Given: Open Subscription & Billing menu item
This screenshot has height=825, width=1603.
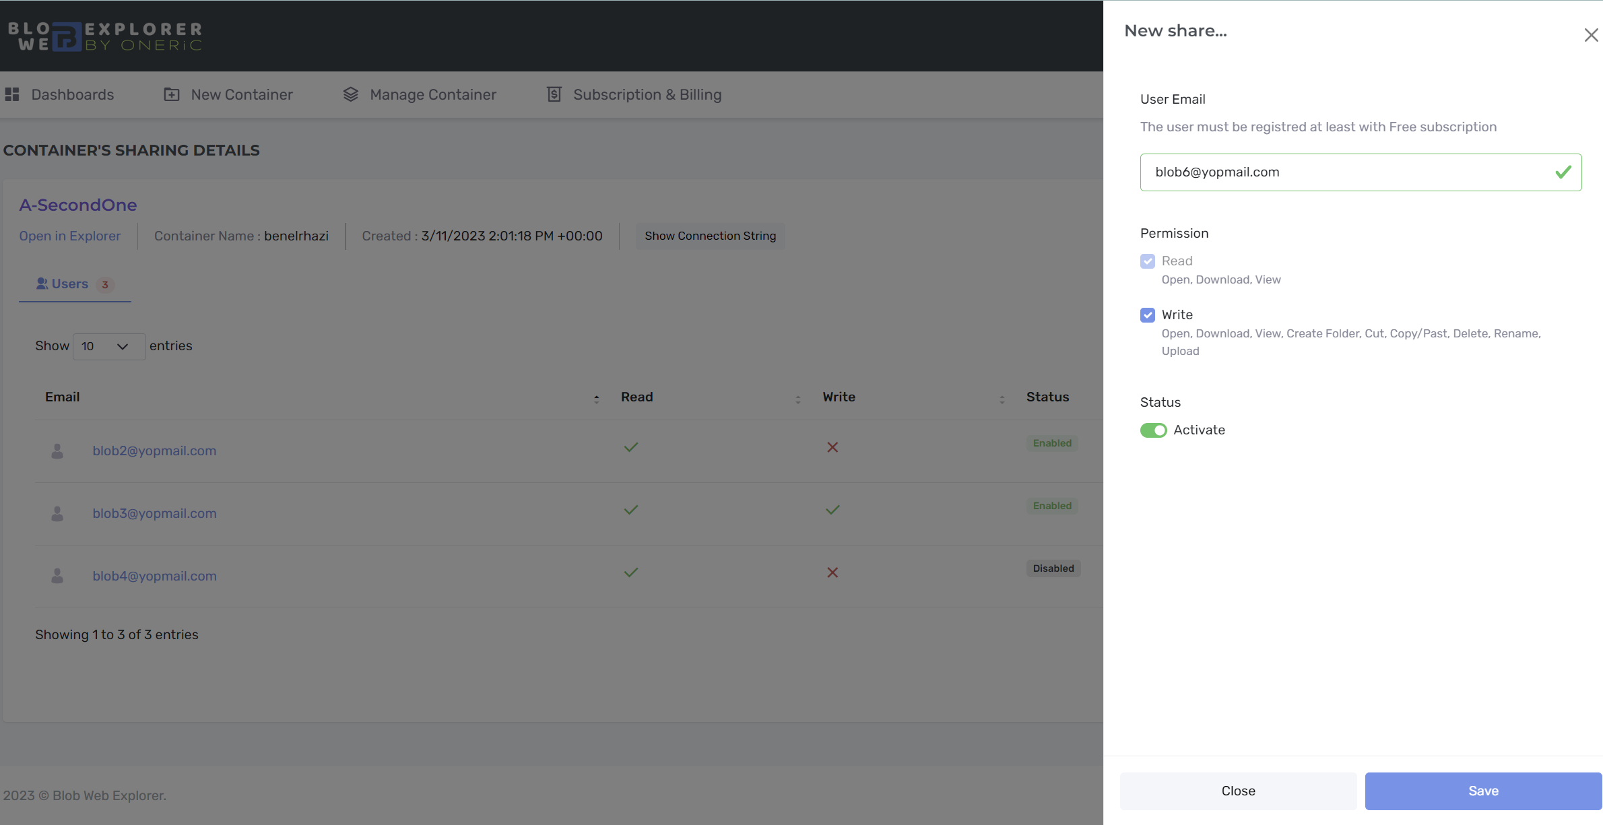Looking at the screenshot, I should pos(647,94).
